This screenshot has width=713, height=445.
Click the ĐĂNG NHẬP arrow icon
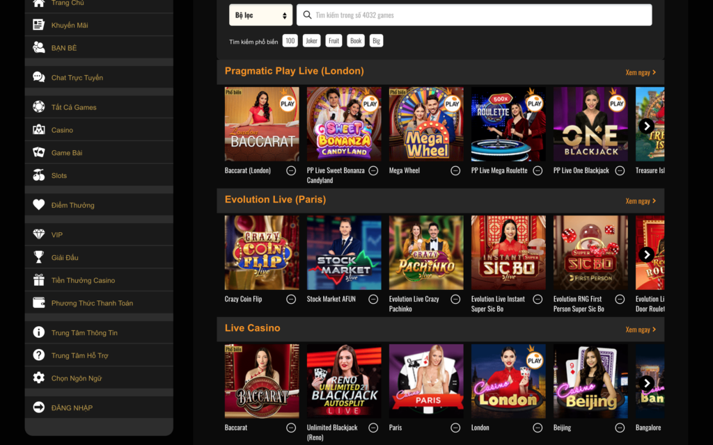(39, 407)
